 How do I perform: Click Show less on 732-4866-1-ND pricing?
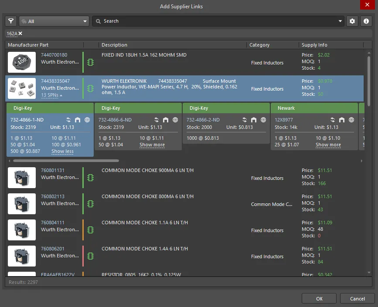tap(62, 152)
